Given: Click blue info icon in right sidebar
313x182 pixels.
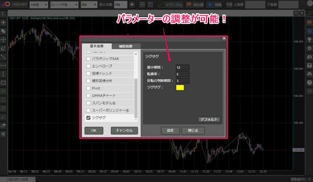Looking at the screenshot, I should [x=309, y=31].
